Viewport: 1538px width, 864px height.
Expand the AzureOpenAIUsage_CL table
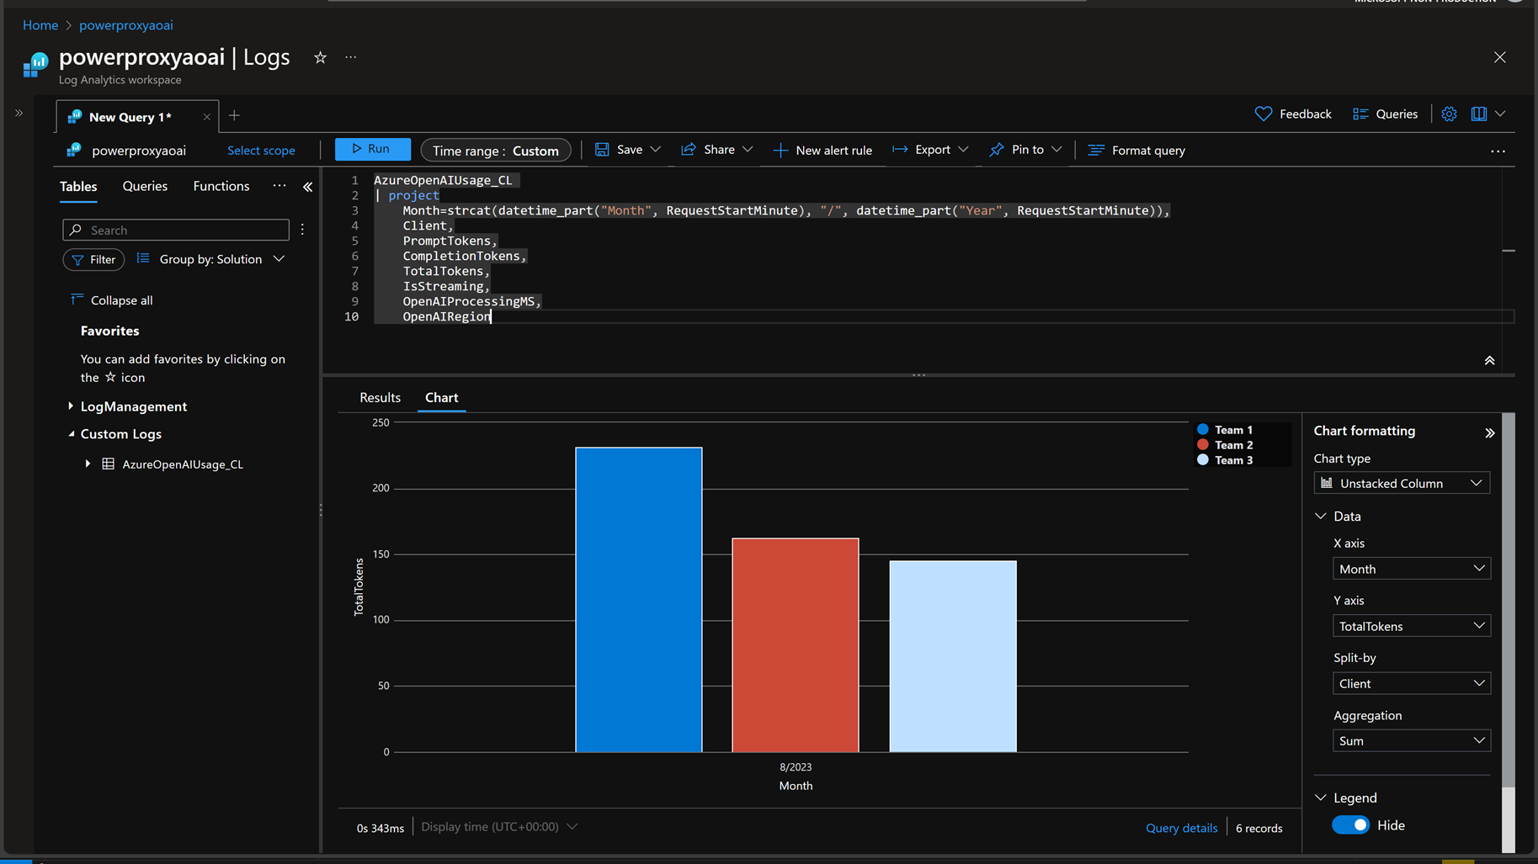coord(88,464)
